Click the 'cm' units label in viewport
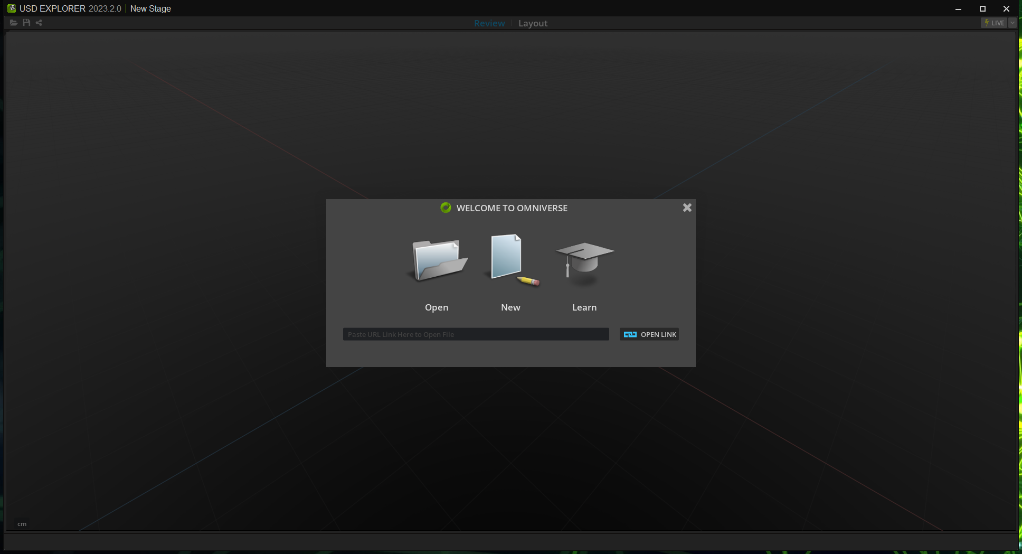Screen dimensions: 1022x554 [x=22, y=524]
